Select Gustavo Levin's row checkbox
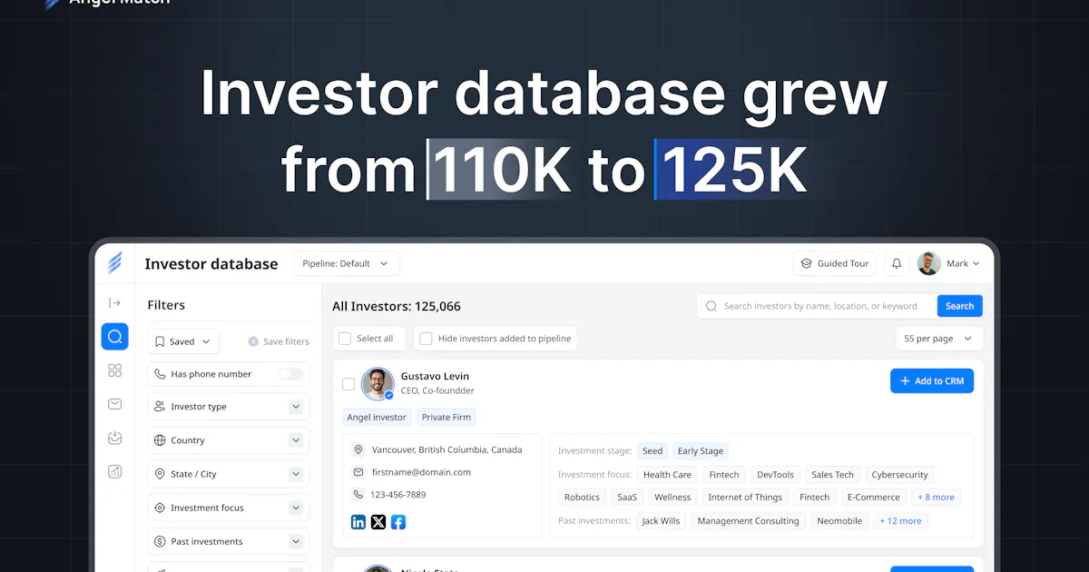Image resolution: width=1089 pixels, height=572 pixels. 348,384
